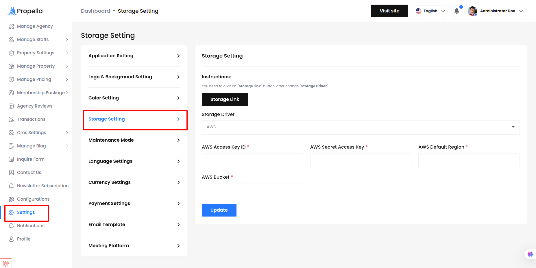Go to Dashboard via breadcrumb link

[x=96, y=11]
